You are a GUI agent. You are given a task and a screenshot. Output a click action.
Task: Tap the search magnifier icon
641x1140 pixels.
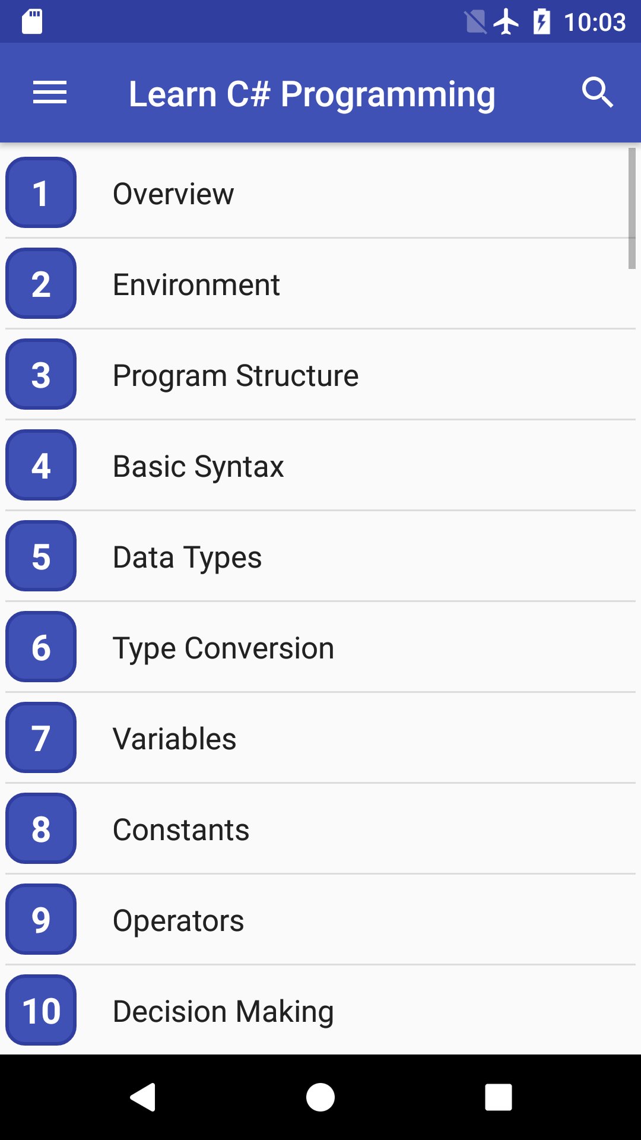(596, 93)
